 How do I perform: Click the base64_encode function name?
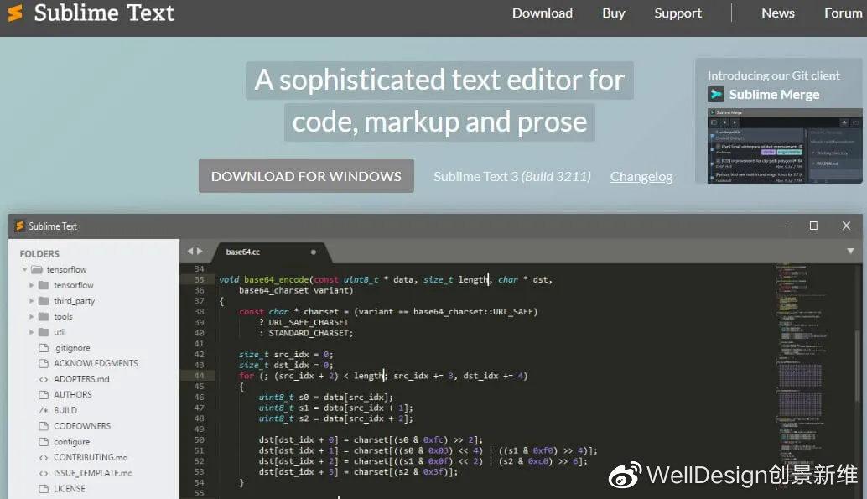coord(276,280)
